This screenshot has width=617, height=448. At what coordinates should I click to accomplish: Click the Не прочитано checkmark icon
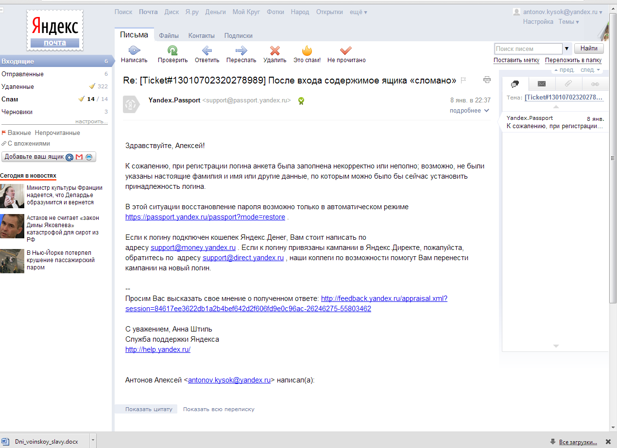coord(346,50)
